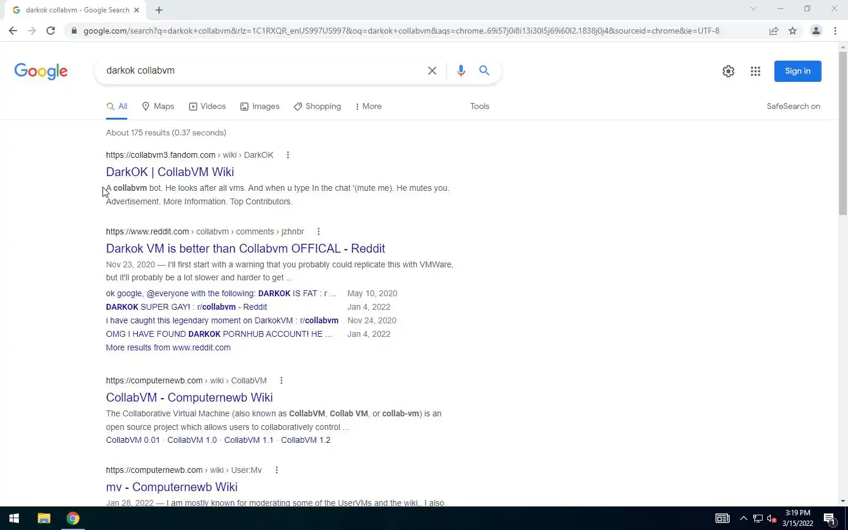Image resolution: width=848 pixels, height=530 pixels.
Task: Open the notification center icon
Action: [830, 519]
